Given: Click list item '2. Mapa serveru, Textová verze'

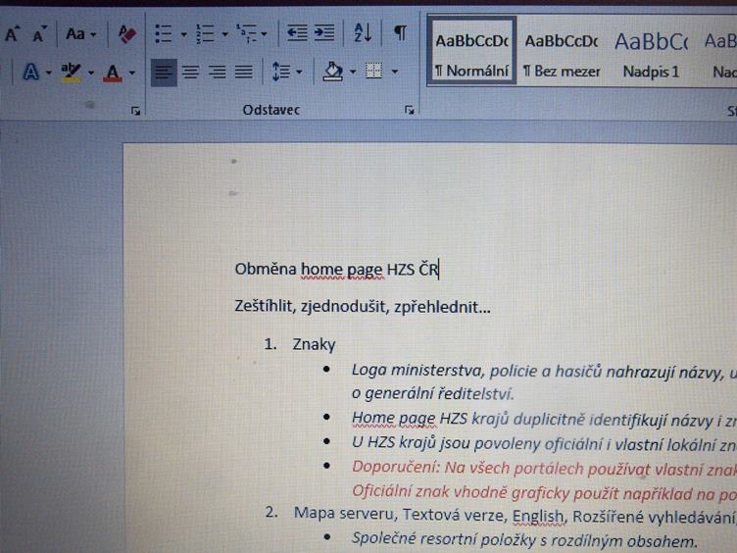Looking at the screenshot, I should pyautogui.click(x=501, y=516).
